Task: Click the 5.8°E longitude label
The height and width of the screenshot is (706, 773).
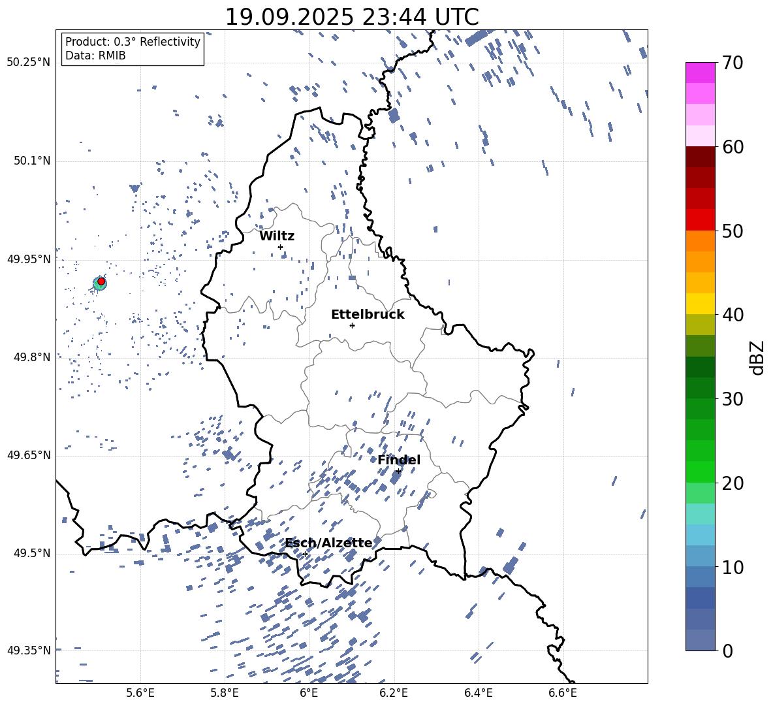Action: [225, 693]
